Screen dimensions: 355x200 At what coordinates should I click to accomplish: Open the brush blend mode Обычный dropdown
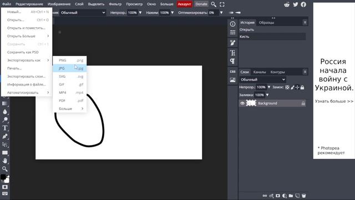pos(83,13)
